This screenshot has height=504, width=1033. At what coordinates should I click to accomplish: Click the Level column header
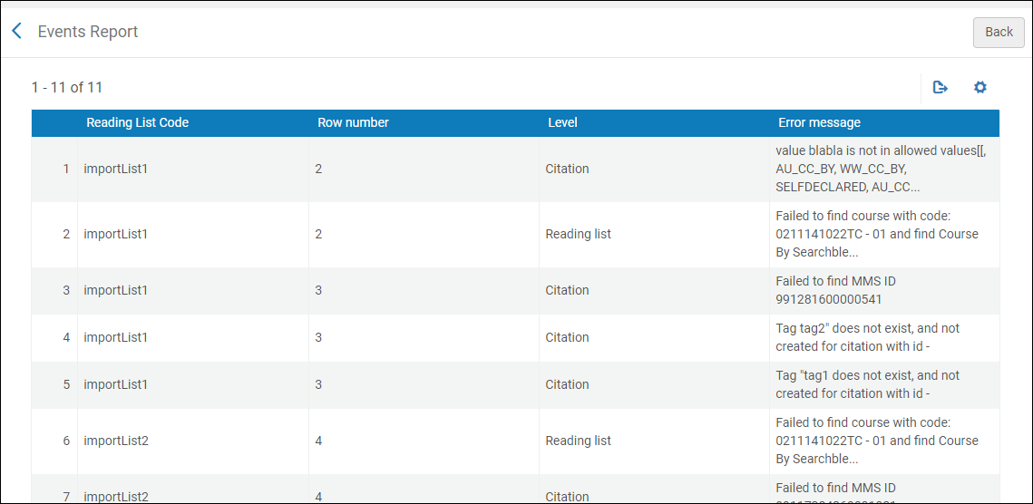pos(562,122)
